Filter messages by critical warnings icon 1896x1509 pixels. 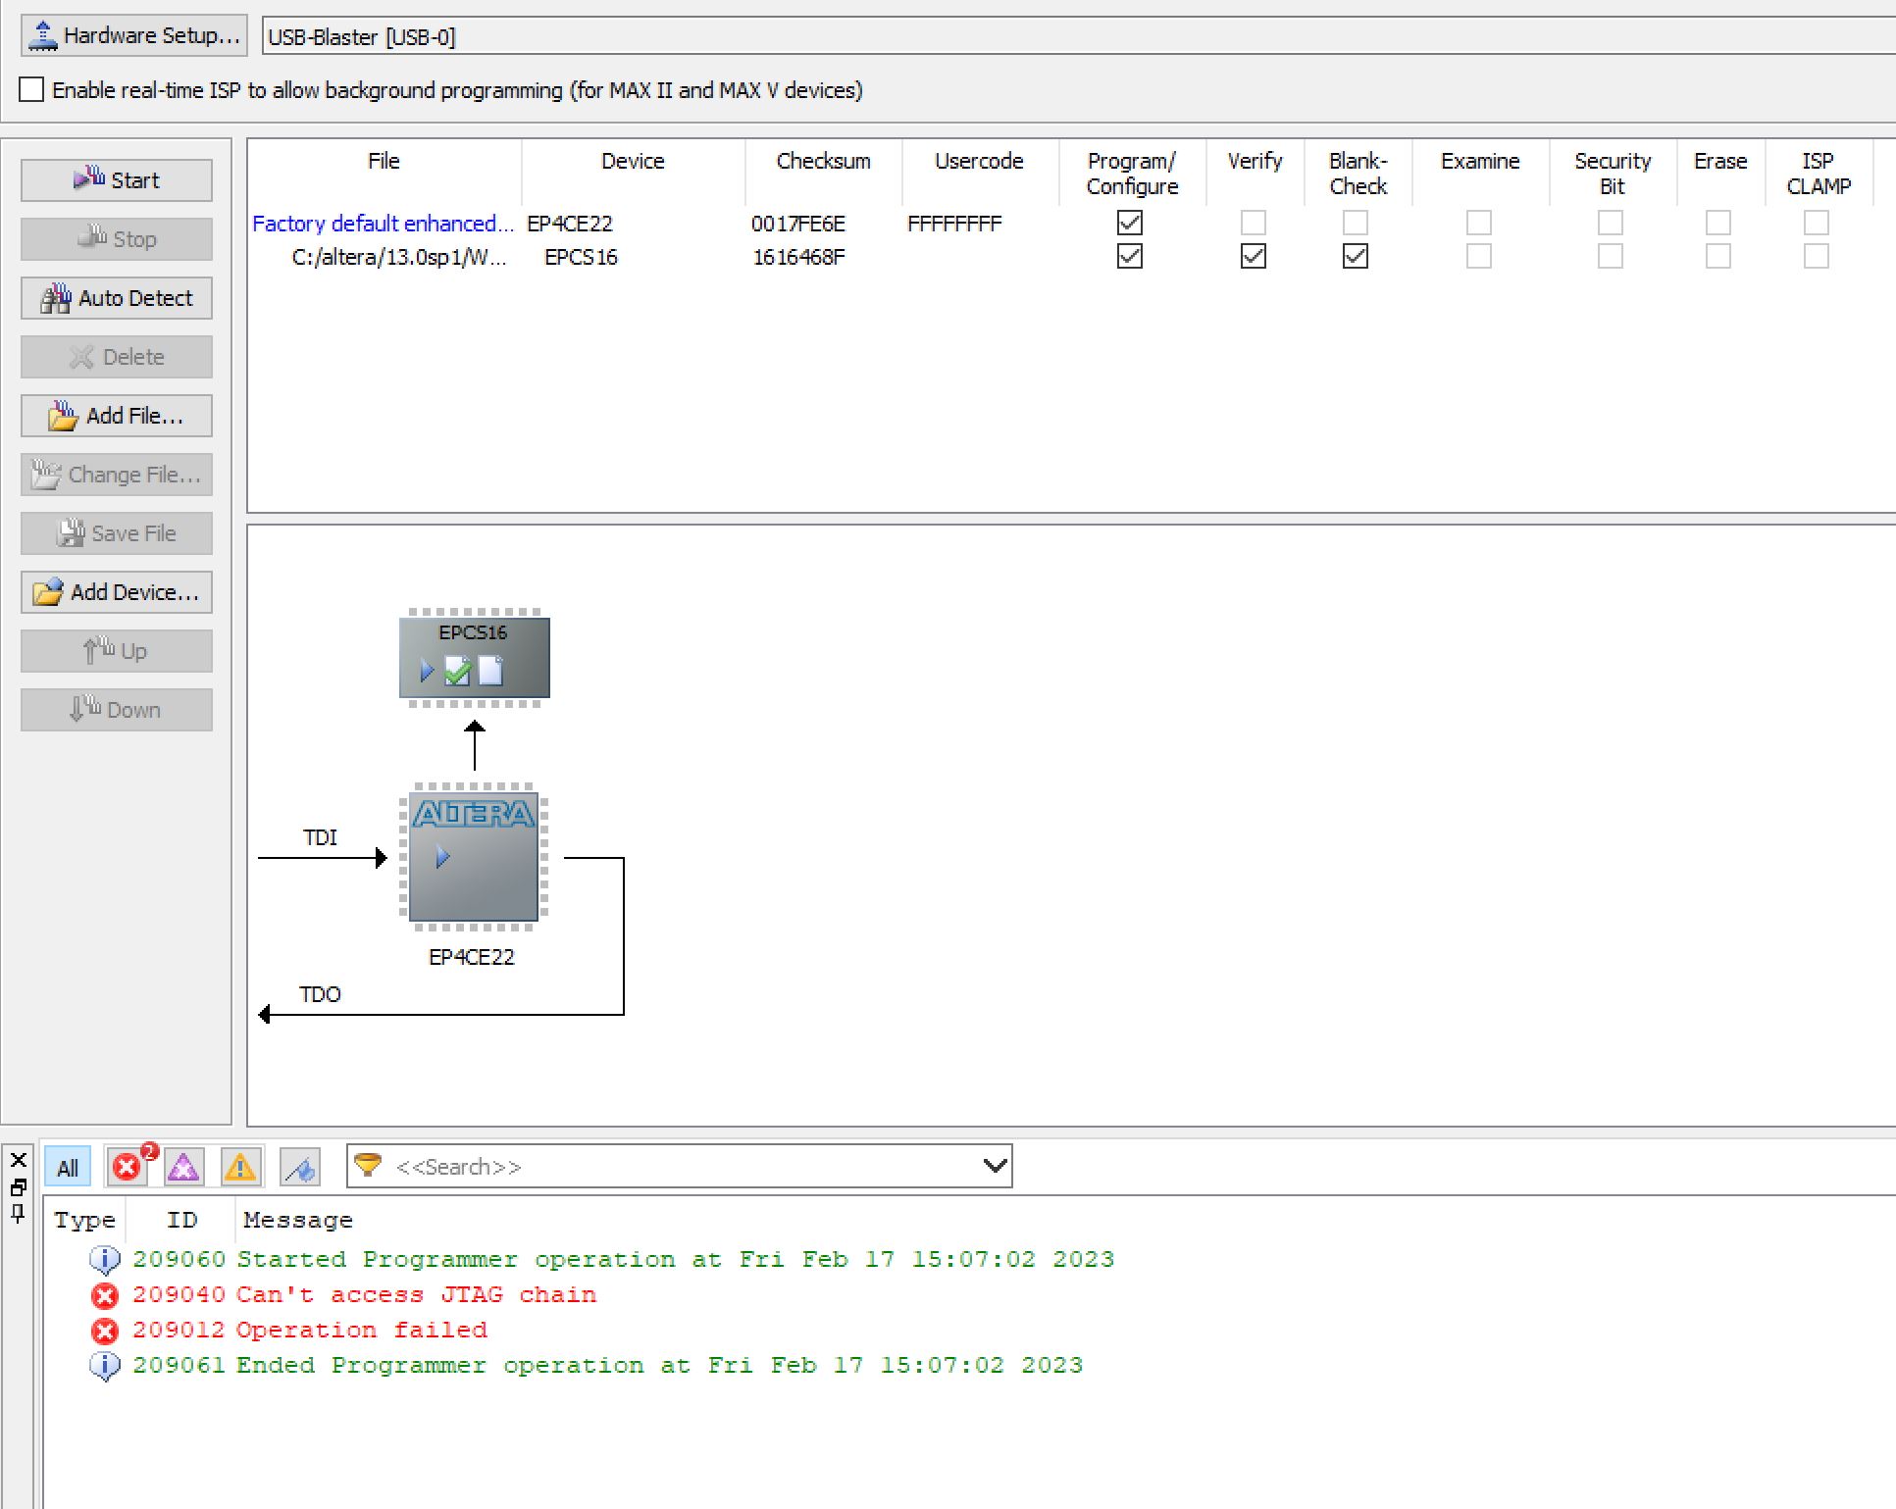[x=184, y=1167]
